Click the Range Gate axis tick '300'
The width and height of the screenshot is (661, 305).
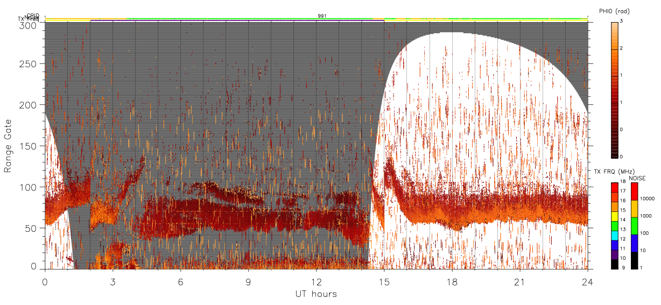point(28,25)
